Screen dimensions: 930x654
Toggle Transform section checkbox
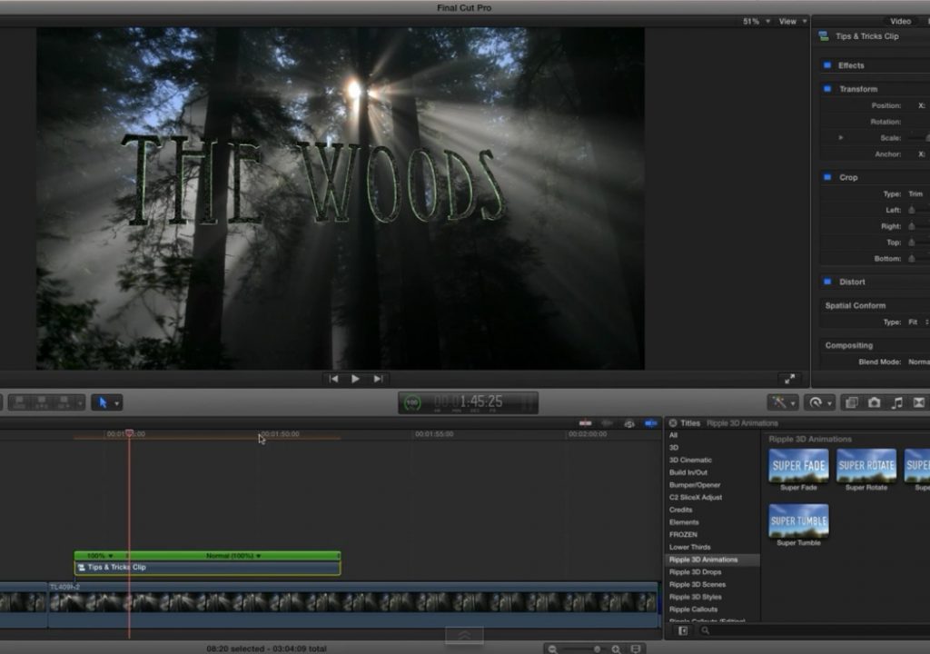coord(827,89)
